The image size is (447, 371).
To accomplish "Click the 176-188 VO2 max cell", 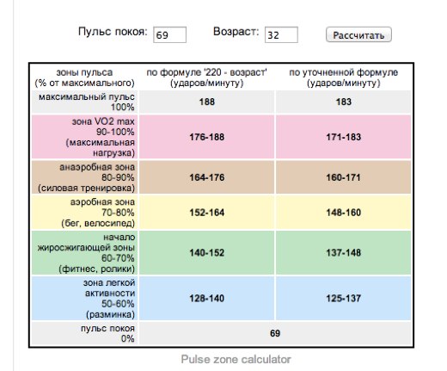I will (x=206, y=137).
